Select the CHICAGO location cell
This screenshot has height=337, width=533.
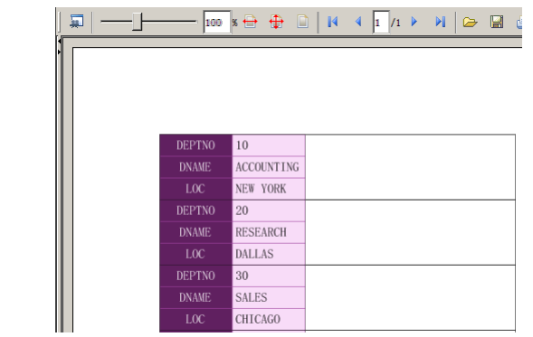(269, 319)
